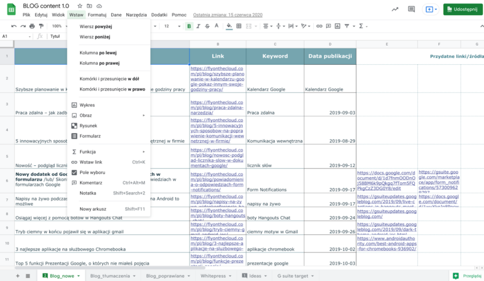Star the BLOG content 1.0 document
Image resolution: width=484 pixels, height=281 pixels.
click(79, 6)
